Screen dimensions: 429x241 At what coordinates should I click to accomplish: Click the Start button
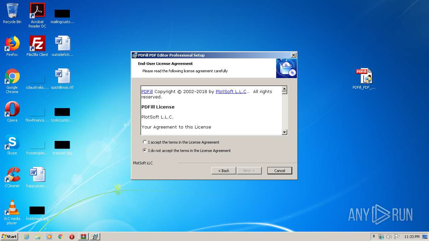(9, 237)
